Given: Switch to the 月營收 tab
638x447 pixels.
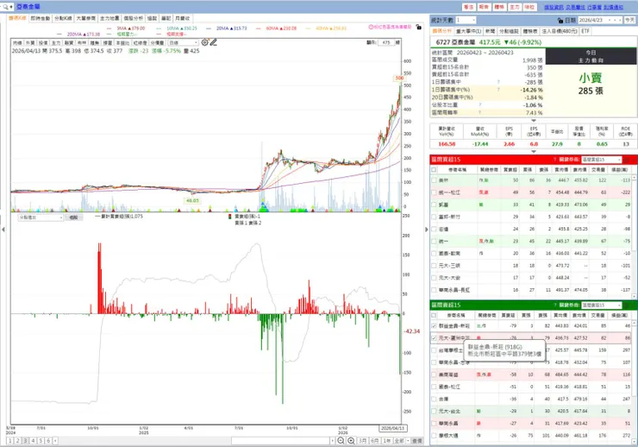Looking at the screenshot, I should tap(182, 18).
